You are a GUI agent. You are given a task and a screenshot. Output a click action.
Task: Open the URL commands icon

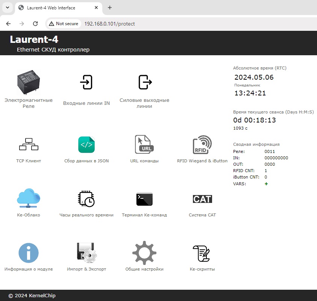(144, 144)
